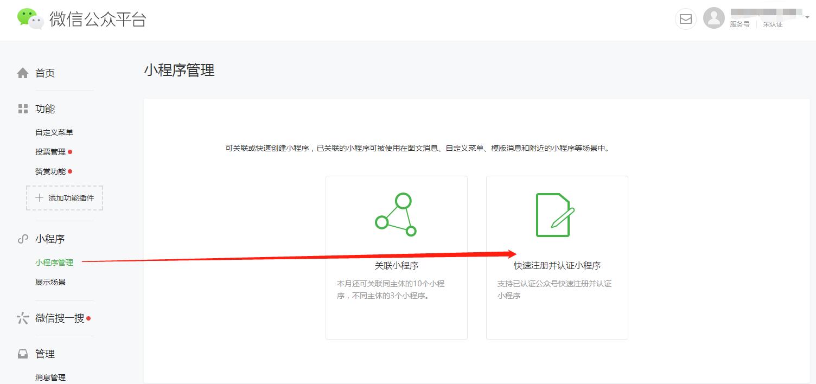Viewport: 816px width, 384px height.
Task: Expand the account dropdown arrow
Action: [x=807, y=17]
